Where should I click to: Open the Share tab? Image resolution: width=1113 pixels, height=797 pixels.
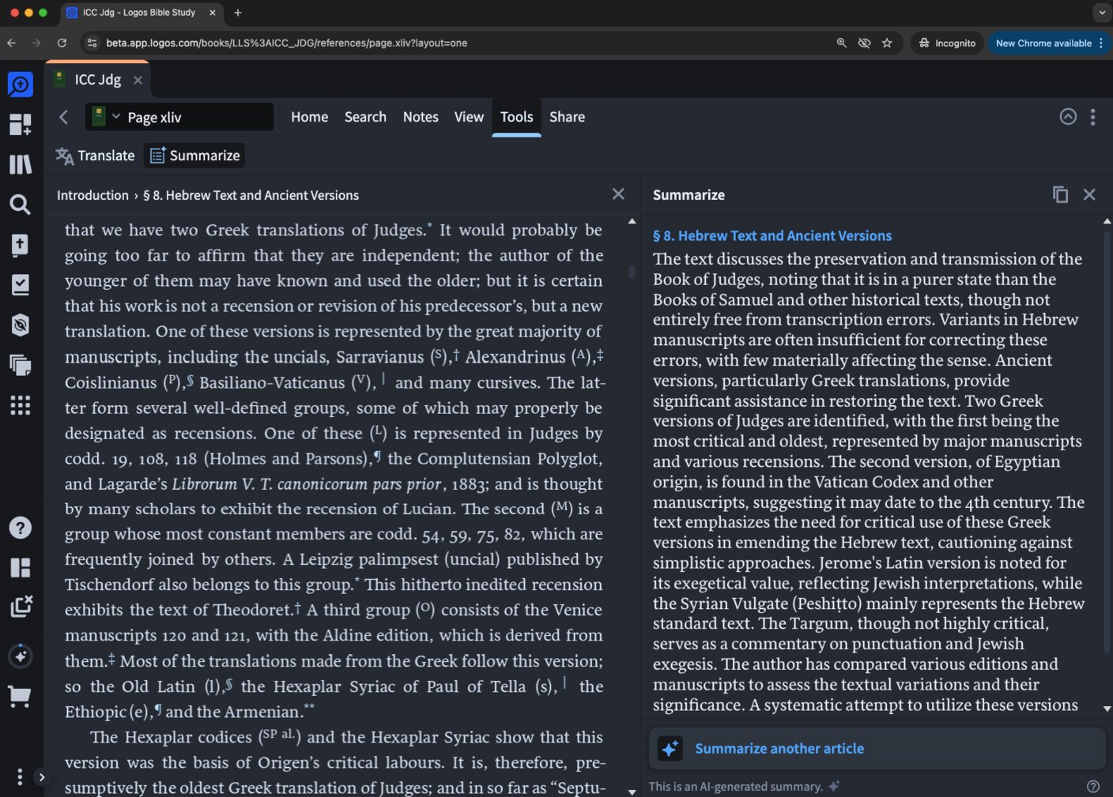pyautogui.click(x=567, y=116)
